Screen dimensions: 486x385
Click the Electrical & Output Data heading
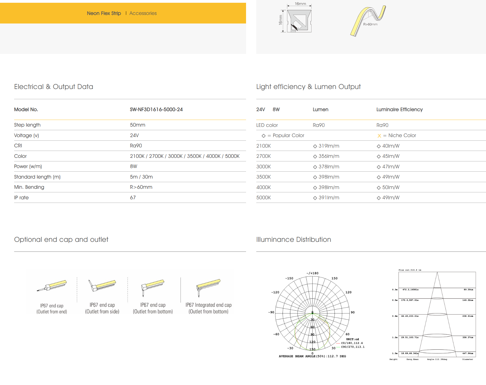[x=54, y=87]
